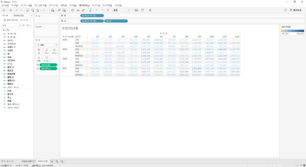Click the Tooltip (ツールヒント) marks card button
The height and width of the screenshot is (167, 306).
click(47, 58)
